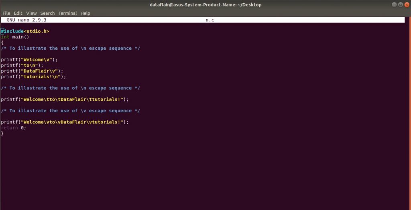Click the closing curly brace line
Image resolution: width=411 pixels, height=210 pixels.
(2, 133)
